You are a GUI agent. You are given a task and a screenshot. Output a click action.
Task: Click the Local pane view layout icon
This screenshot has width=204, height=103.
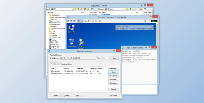coord(92,9)
